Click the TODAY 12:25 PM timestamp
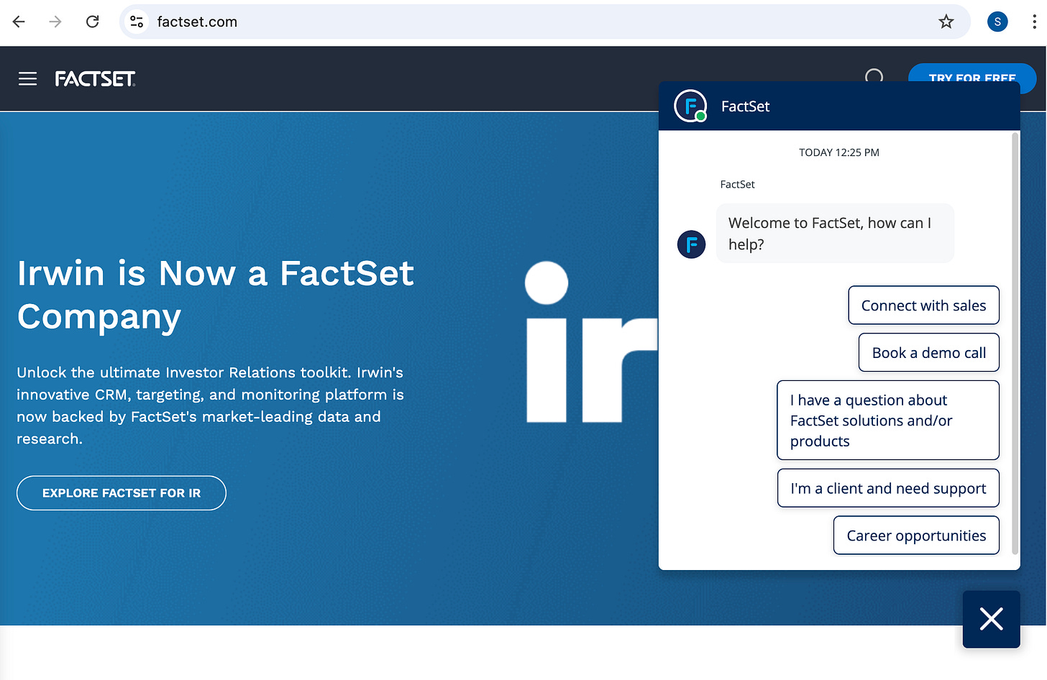Screen dimensions: 1047x680 (839, 152)
